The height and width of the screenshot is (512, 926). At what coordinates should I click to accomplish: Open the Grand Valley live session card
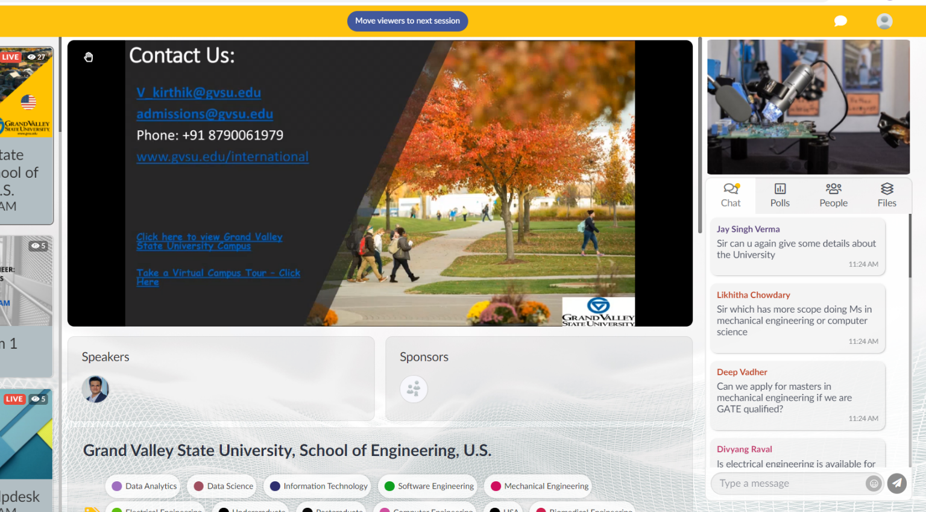27,136
